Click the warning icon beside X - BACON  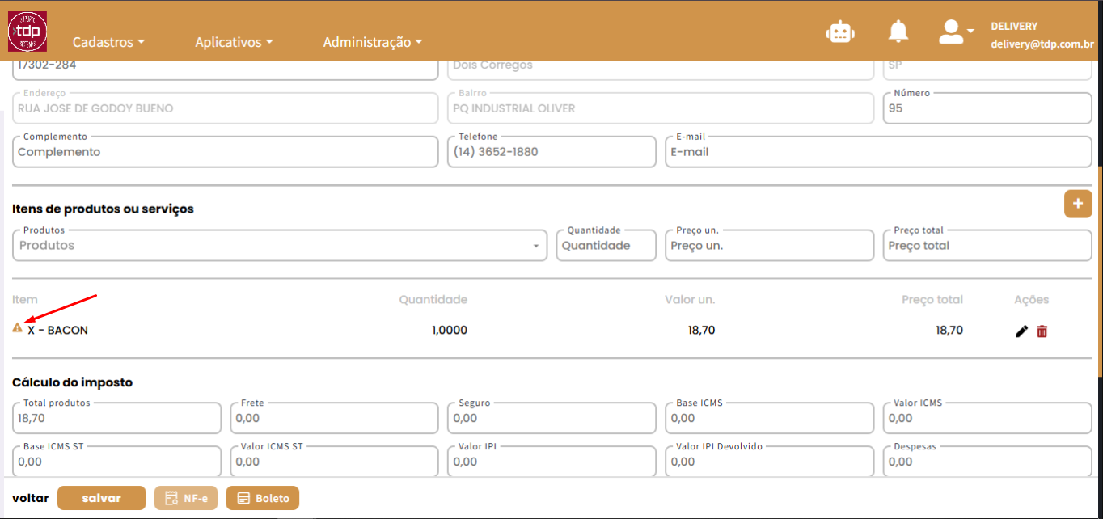[17, 327]
